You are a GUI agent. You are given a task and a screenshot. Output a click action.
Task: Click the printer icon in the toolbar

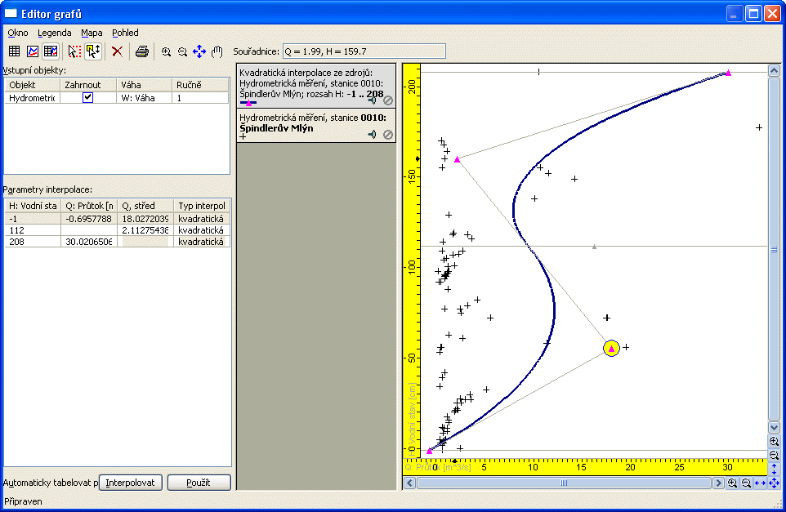point(142,51)
